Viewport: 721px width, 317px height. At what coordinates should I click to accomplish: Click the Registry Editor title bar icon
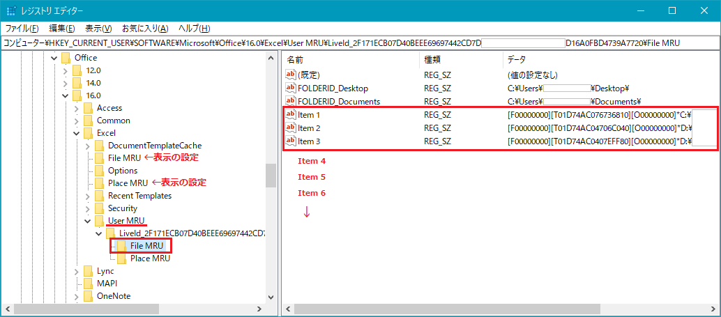tap(11, 11)
